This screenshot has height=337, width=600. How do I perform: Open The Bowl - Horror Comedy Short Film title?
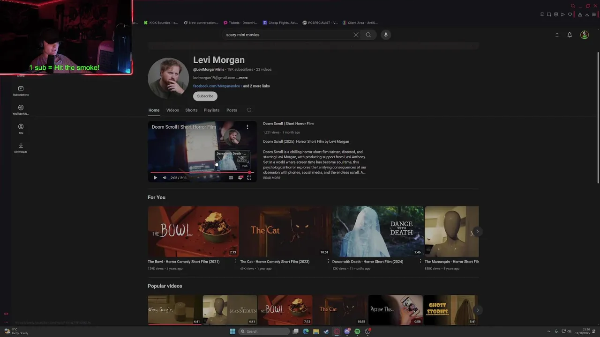pos(184,262)
